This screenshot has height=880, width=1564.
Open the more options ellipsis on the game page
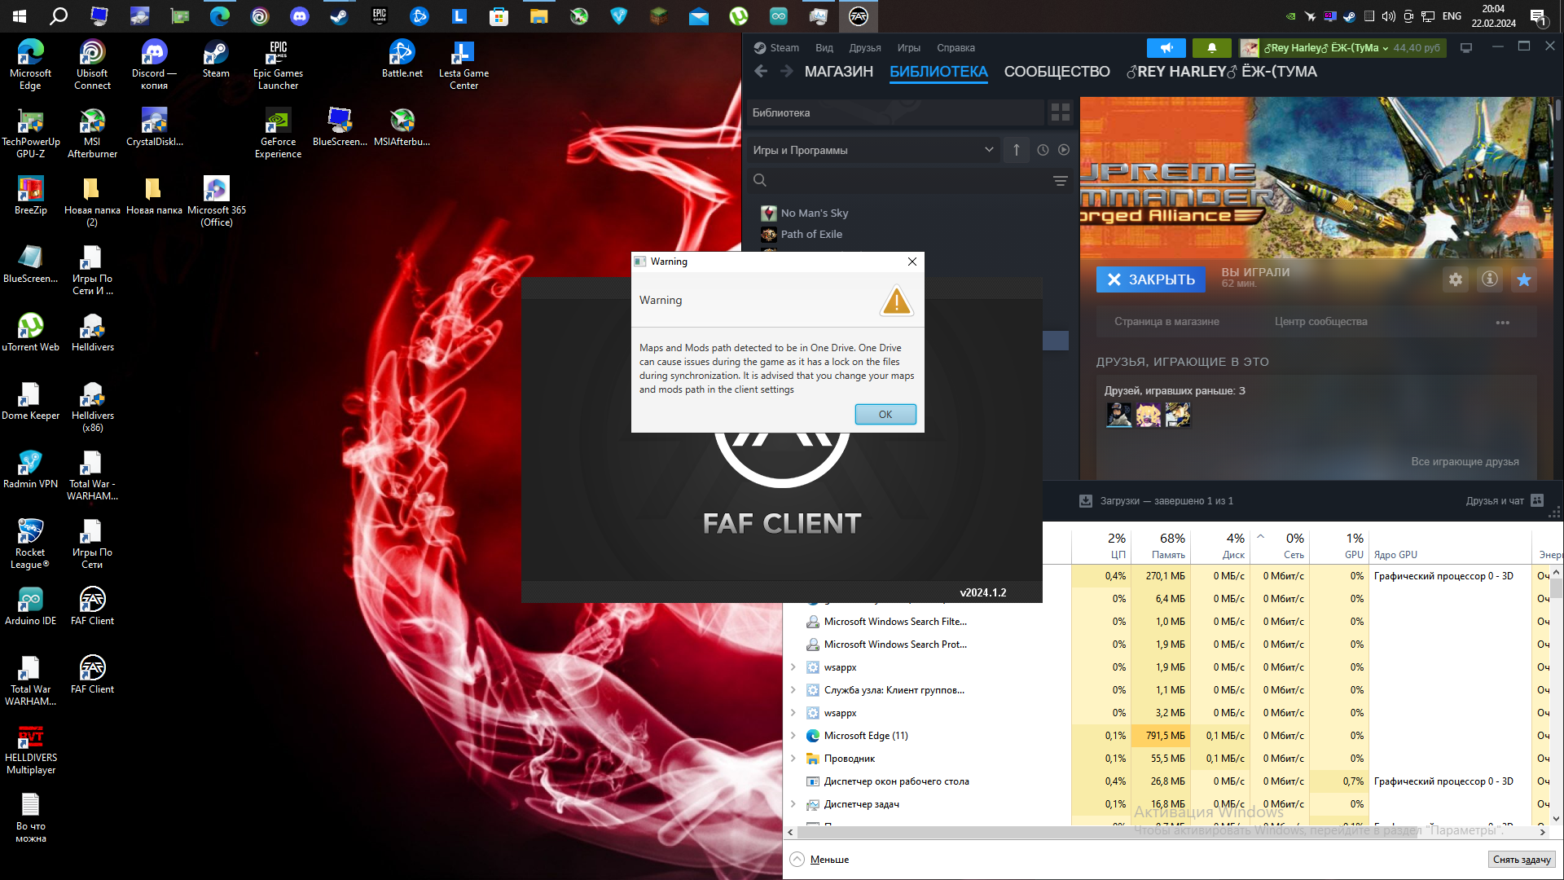coord(1503,323)
